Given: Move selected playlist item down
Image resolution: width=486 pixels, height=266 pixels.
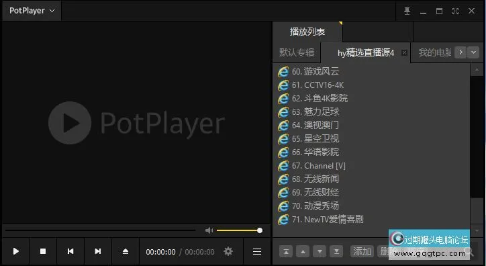Looking at the screenshot, I should [x=320, y=251].
